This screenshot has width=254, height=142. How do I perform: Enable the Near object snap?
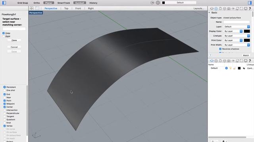(x=4, y=97)
